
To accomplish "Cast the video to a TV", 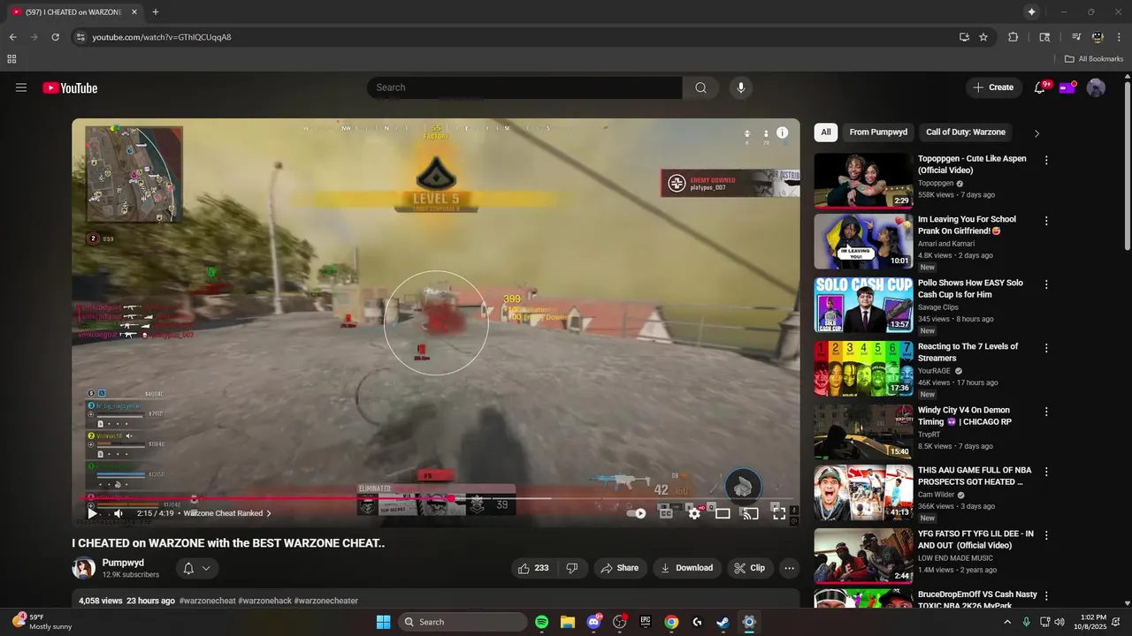I will pos(751,513).
